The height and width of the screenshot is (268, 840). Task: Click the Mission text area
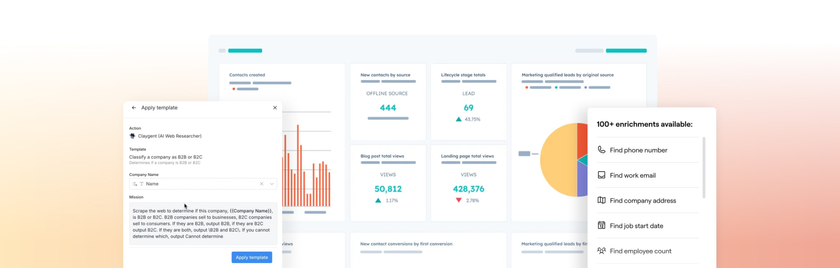click(203, 223)
